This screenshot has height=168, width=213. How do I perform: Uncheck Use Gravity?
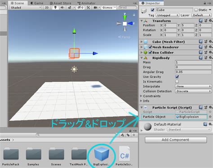(177, 77)
